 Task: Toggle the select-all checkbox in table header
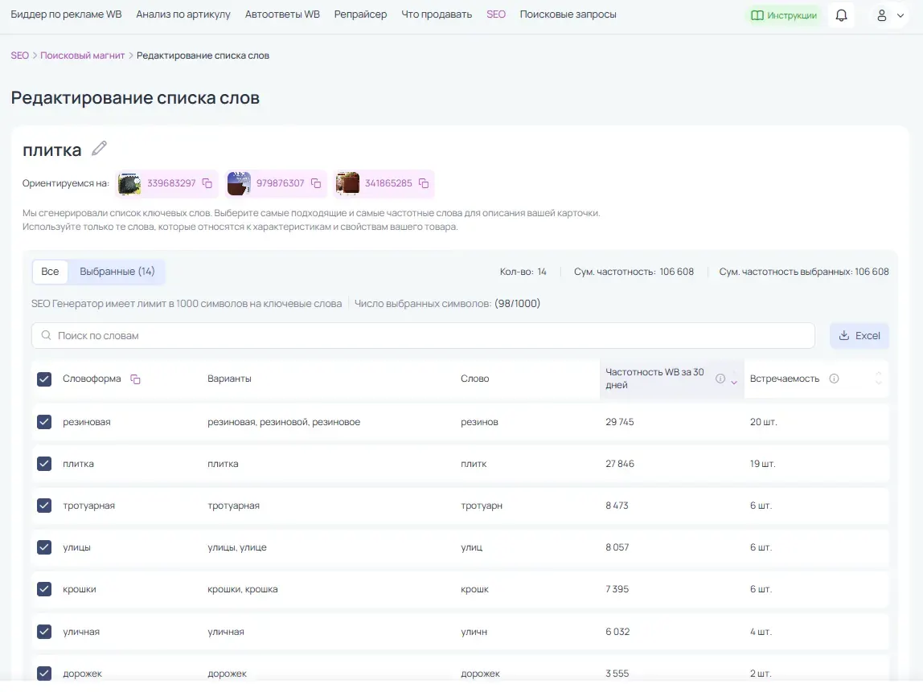[44, 379]
